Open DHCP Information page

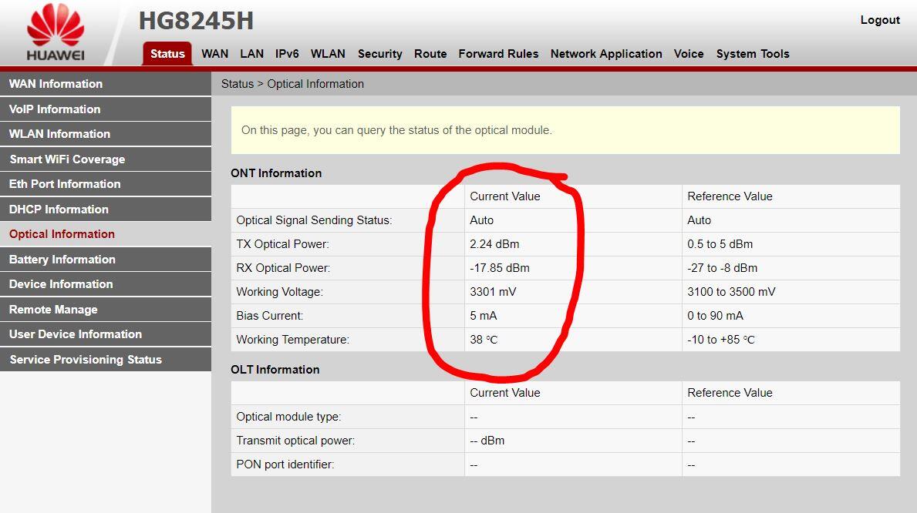105,210
